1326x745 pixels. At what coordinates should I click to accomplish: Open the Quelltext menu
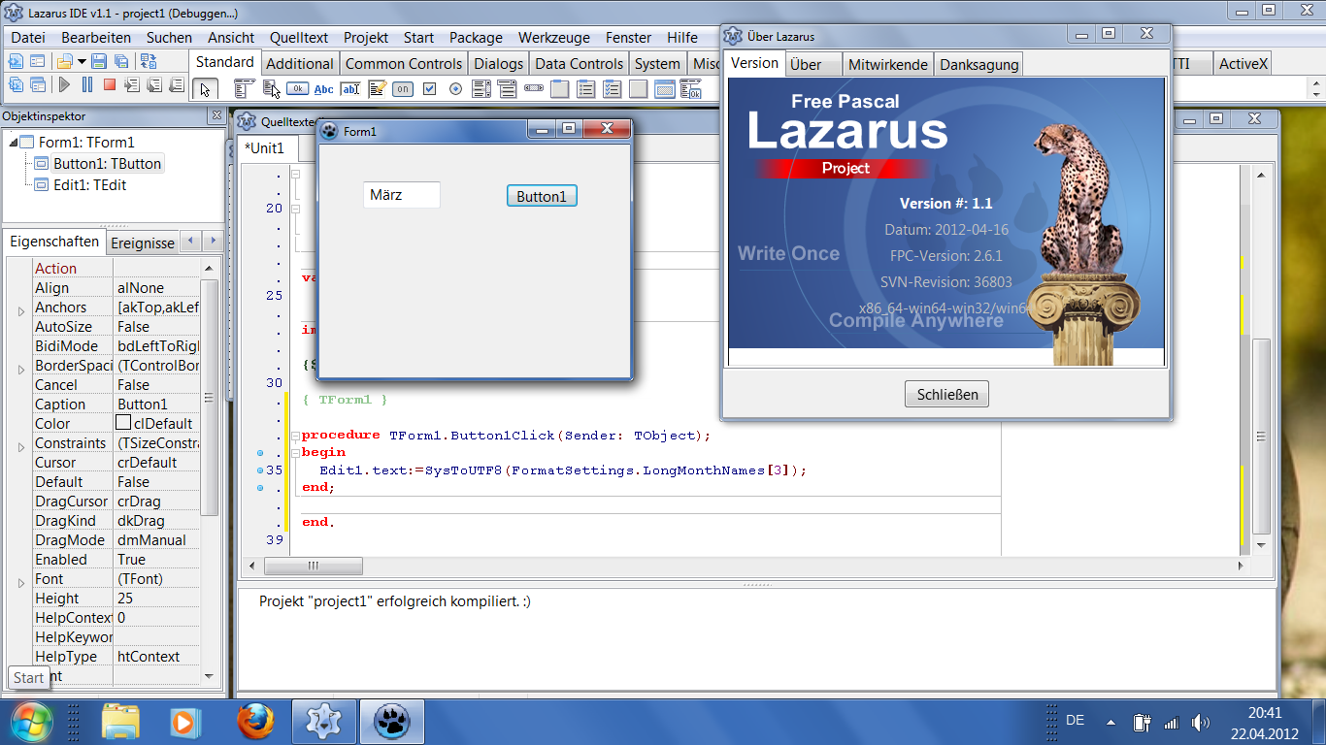point(299,37)
